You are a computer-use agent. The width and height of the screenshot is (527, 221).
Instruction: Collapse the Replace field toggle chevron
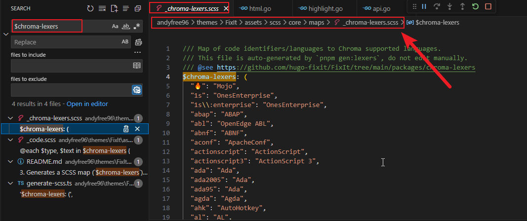click(x=5, y=34)
